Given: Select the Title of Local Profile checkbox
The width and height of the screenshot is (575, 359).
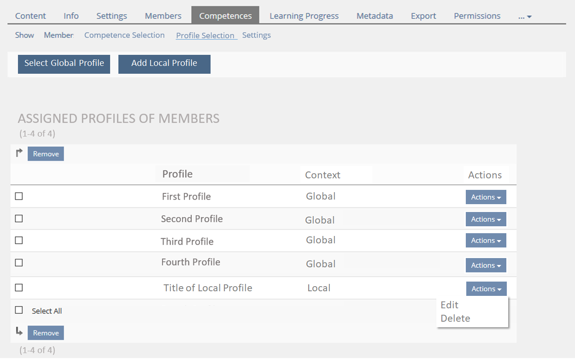Looking at the screenshot, I should pyautogui.click(x=19, y=288).
